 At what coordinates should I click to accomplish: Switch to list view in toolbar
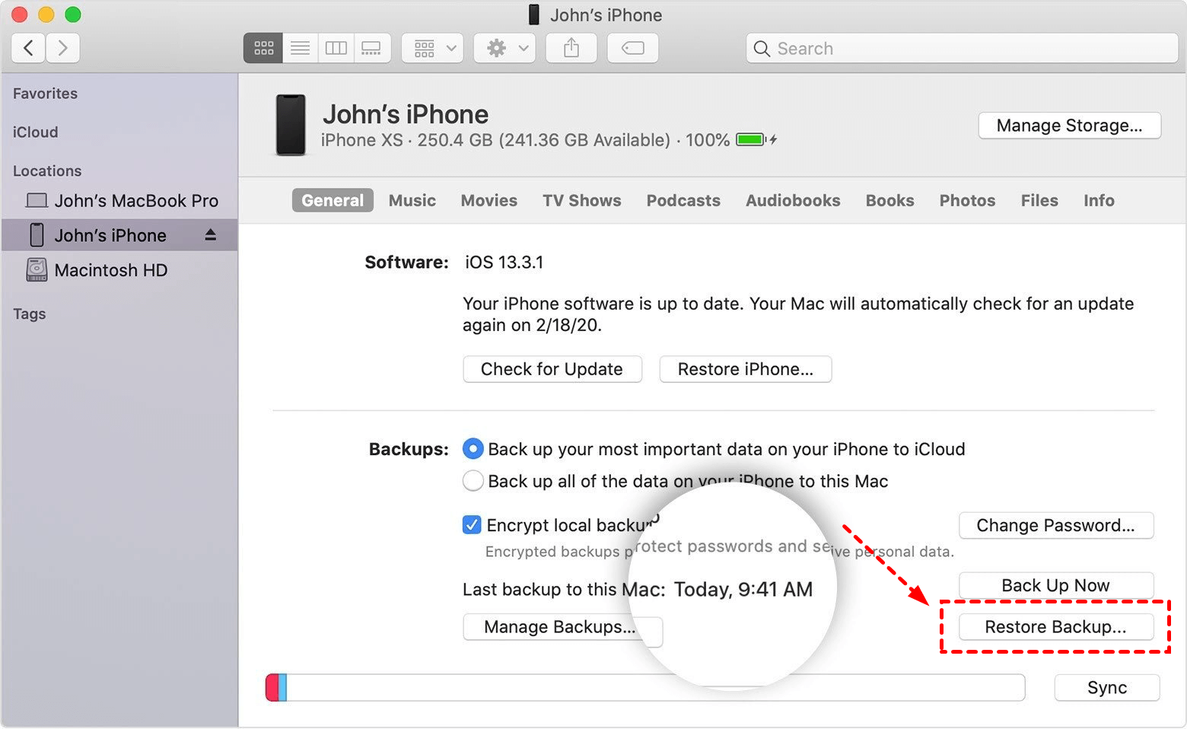tap(301, 49)
